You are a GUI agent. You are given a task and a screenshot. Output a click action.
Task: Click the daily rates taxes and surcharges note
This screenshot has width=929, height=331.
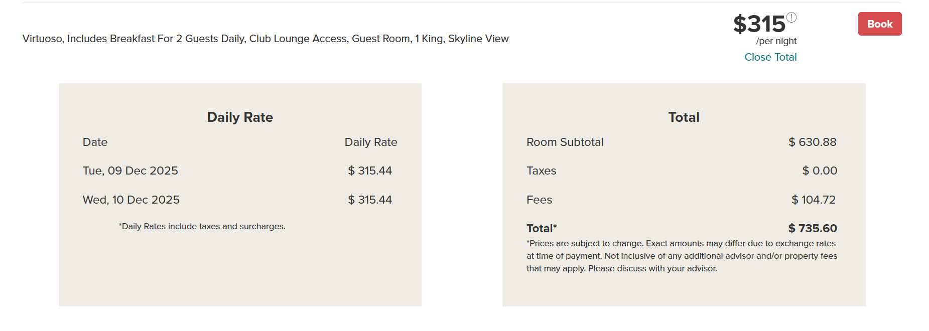202,227
